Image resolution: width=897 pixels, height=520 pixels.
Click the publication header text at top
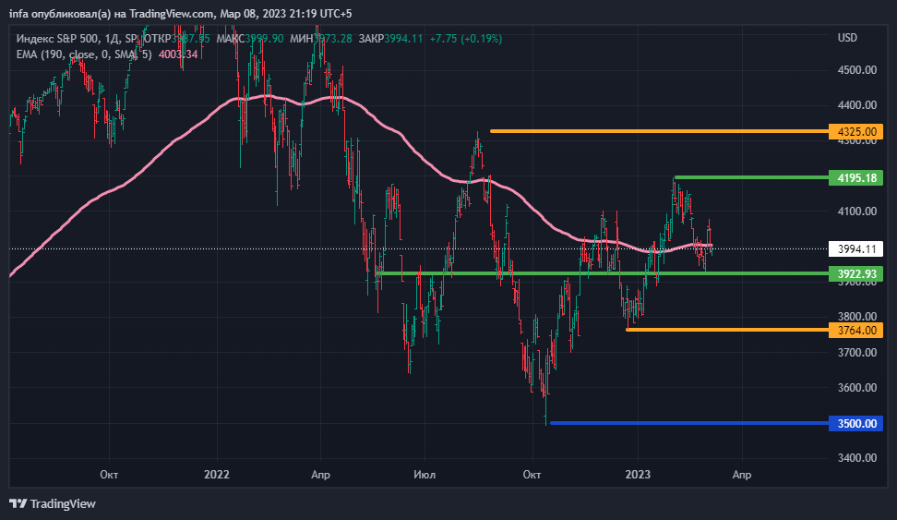click(x=180, y=14)
